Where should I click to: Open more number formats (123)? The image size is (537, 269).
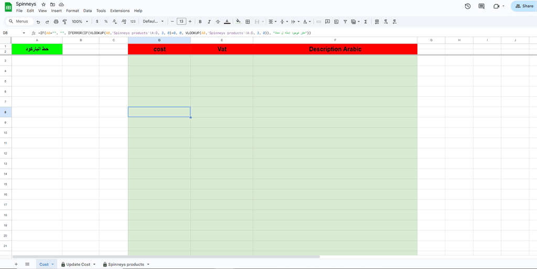point(133,21)
